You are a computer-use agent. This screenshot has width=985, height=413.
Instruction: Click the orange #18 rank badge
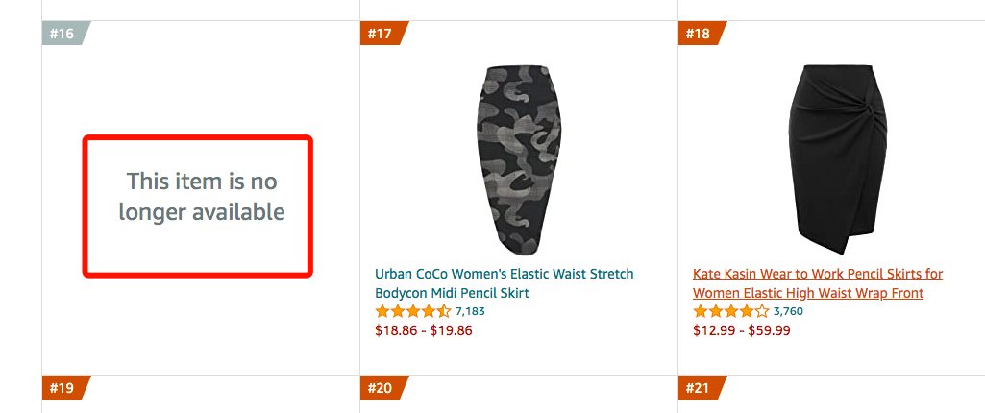coord(699,34)
